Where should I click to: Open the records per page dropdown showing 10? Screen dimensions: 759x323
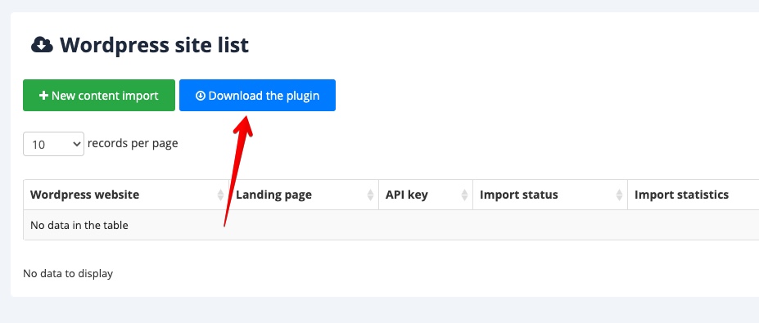pos(54,144)
